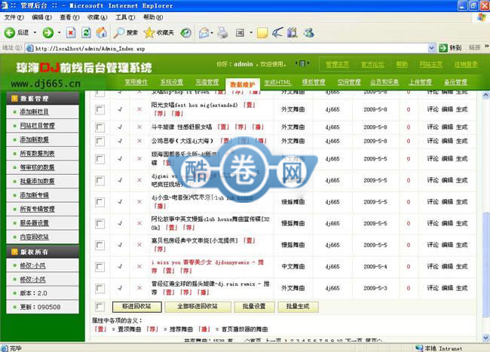This screenshot has width=490, height=352.
Task: Click red X for i miss you 青春美少女 row
Action: [x=139, y=266]
